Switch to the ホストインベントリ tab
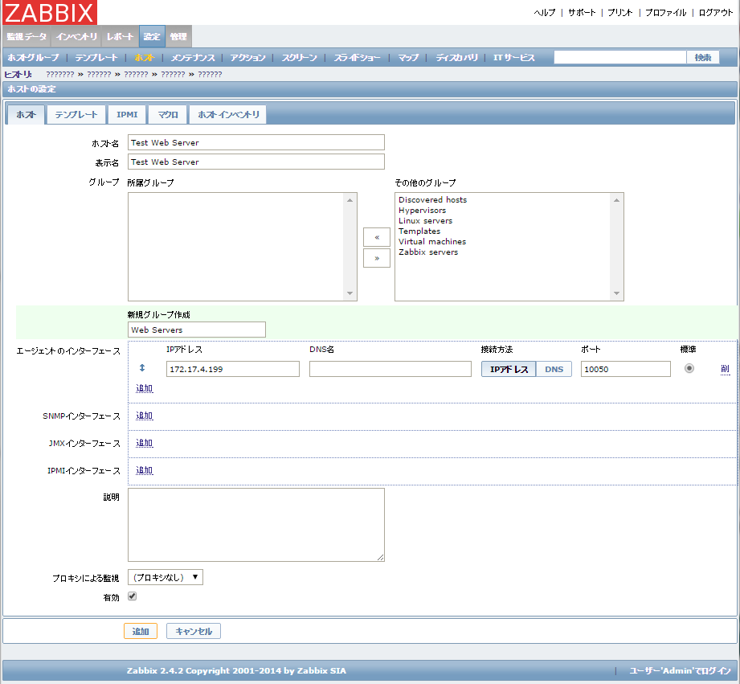 pyautogui.click(x=228, y=115)
